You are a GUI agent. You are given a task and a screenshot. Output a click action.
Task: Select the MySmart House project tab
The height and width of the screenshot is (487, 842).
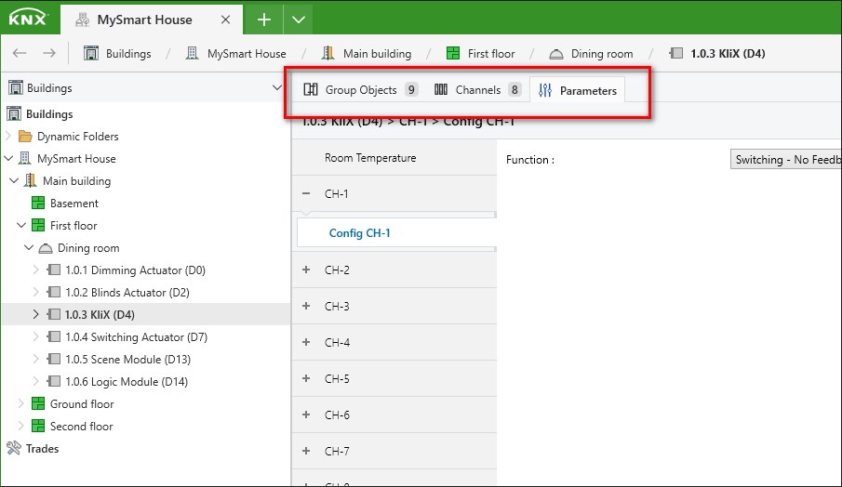(152, 20)
